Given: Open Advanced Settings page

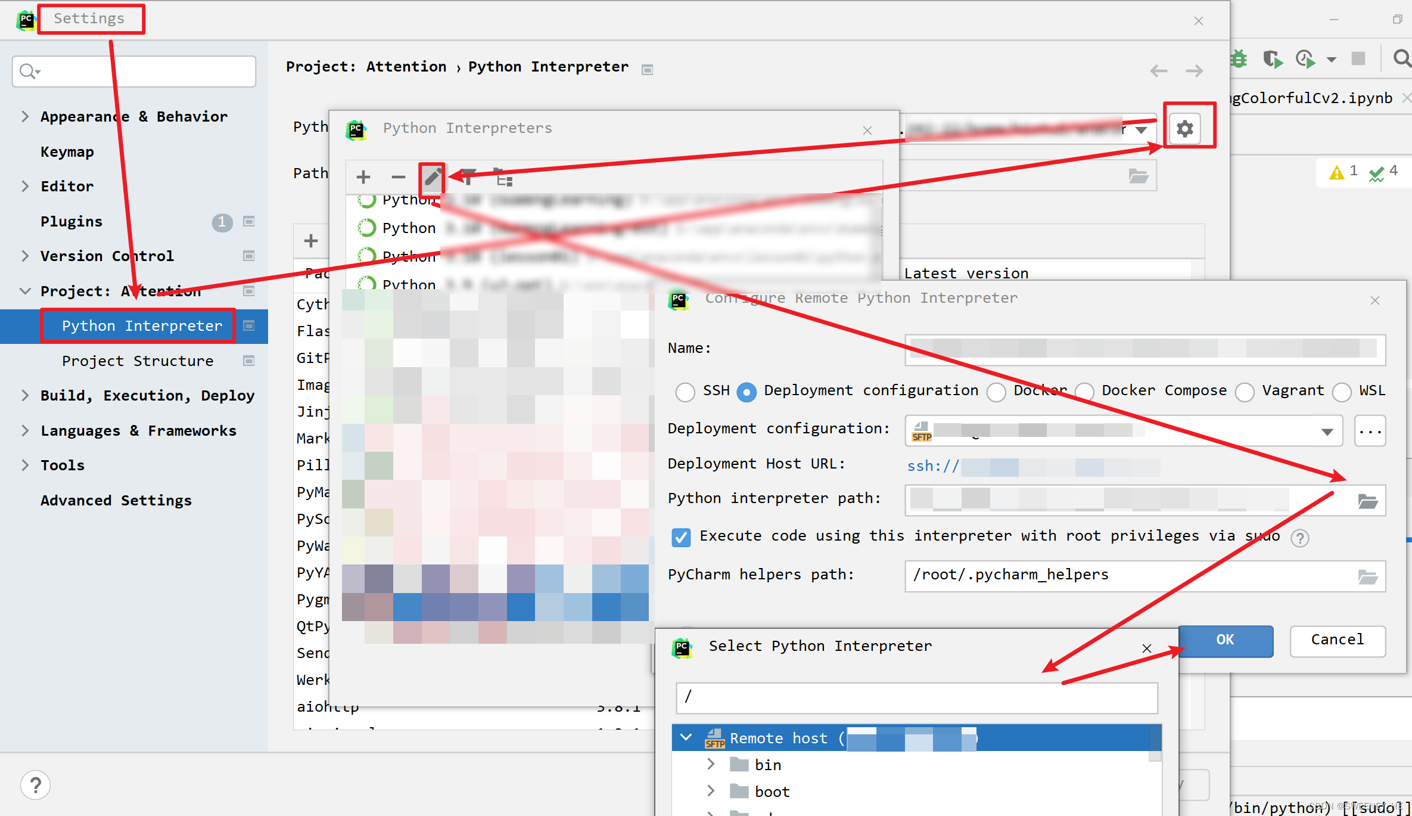Looking at the screenshot, I should pos(116,501).
